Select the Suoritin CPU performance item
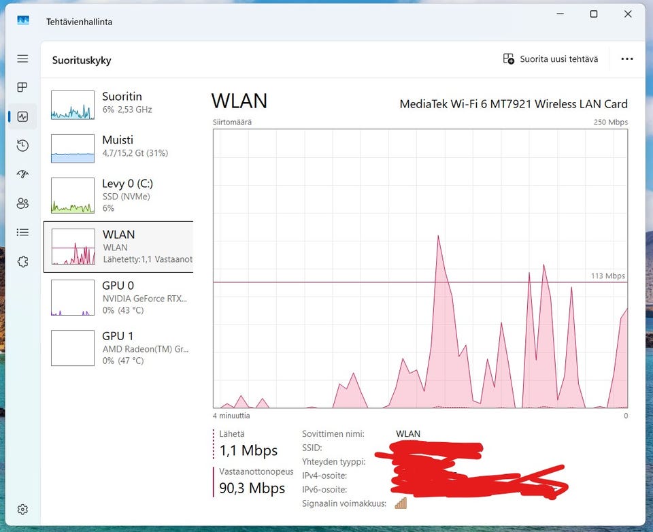Screen dimensions: 653x532 (118, 105)
